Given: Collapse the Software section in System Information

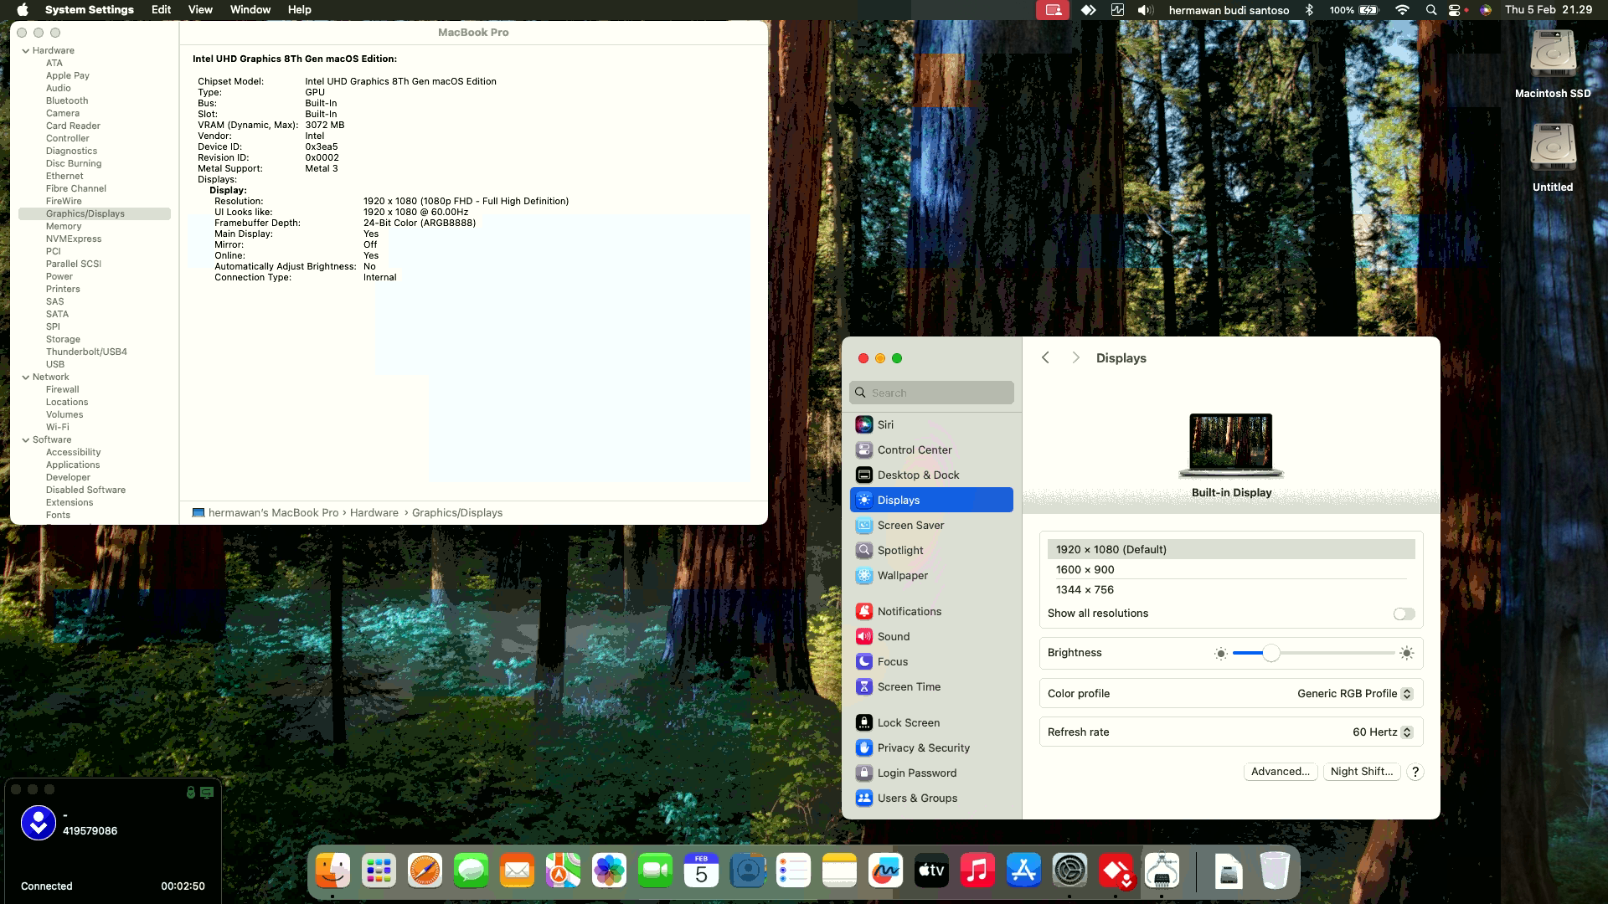Looking at the screenshot, I should point(26,439).
